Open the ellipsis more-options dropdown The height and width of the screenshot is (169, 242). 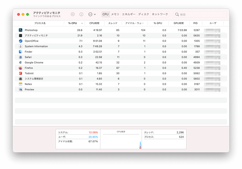coord(92,14)
